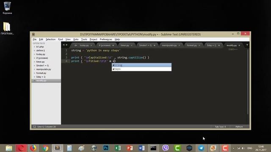
Task: Choose 'steps' from autocomplete popup
Action: coord(141,69)
